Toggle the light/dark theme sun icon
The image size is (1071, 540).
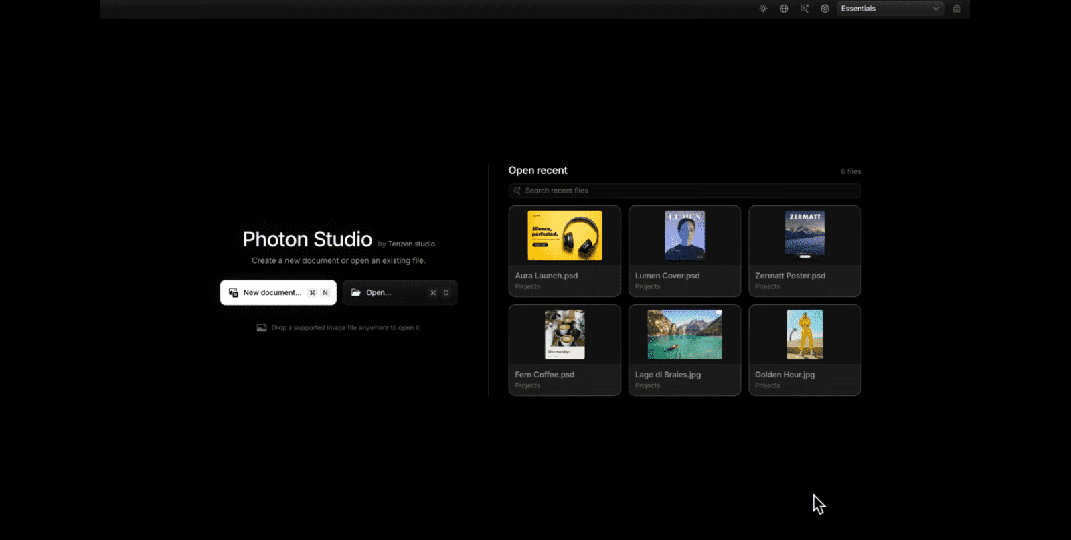[763, 9]
